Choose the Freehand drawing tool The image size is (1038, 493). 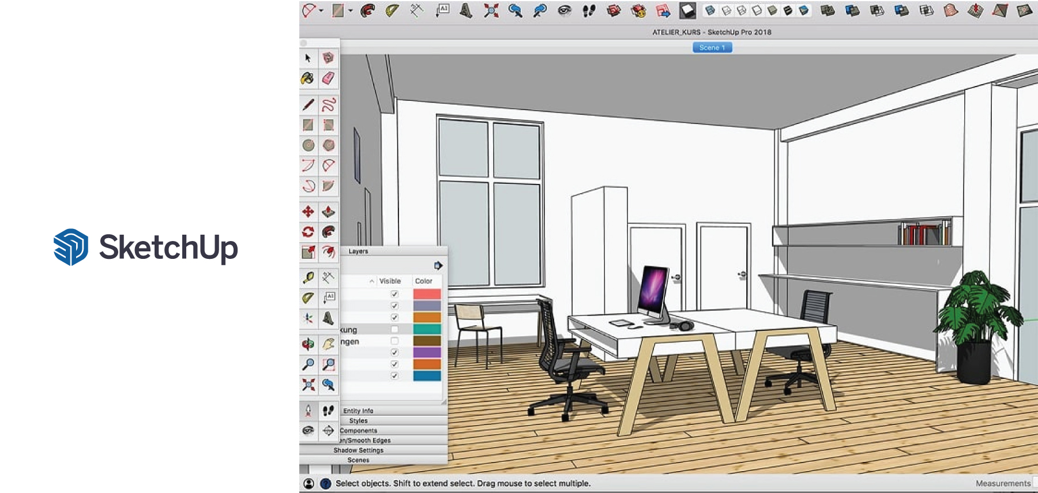pyautogui.click(x=328, y=104)
